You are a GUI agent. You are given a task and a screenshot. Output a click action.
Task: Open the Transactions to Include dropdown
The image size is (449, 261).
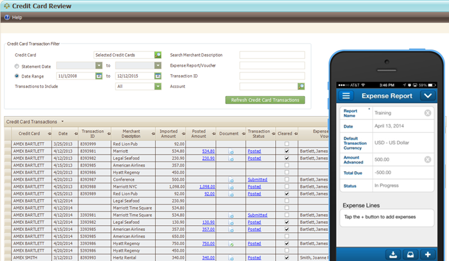pos(158,86)
